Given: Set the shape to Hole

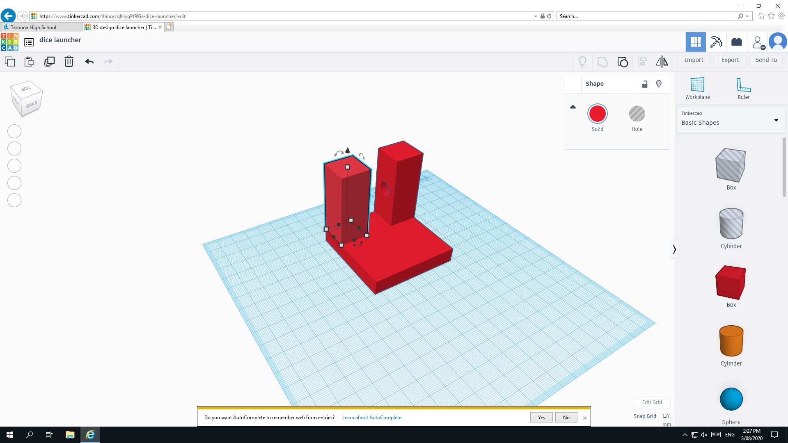Looking at the screenshot, I should tap(637, 118).
